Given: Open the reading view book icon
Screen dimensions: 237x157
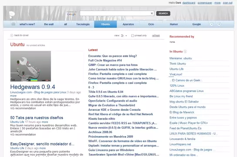Looking at the screenshot, I should pos(14,24).
